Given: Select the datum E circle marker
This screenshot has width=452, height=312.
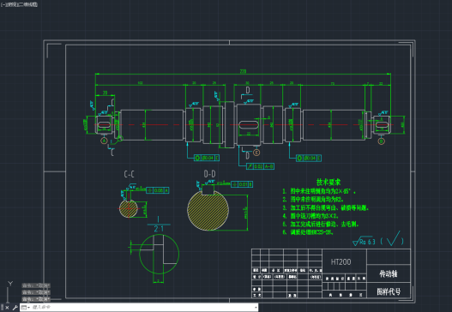Looking at the screenshot, I should click(256, 153).
